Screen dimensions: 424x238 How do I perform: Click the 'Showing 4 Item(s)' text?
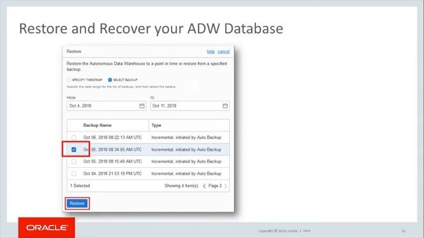[182, 186]
